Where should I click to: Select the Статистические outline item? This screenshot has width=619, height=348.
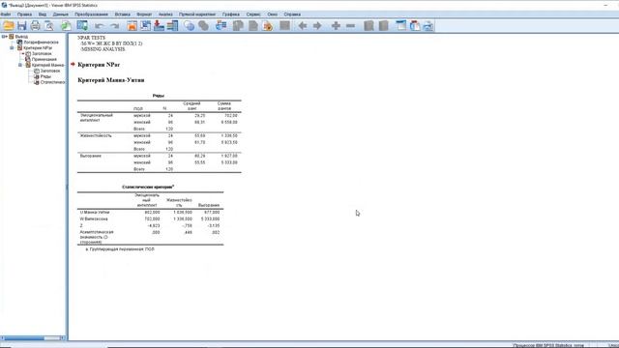tap(52, 82)
